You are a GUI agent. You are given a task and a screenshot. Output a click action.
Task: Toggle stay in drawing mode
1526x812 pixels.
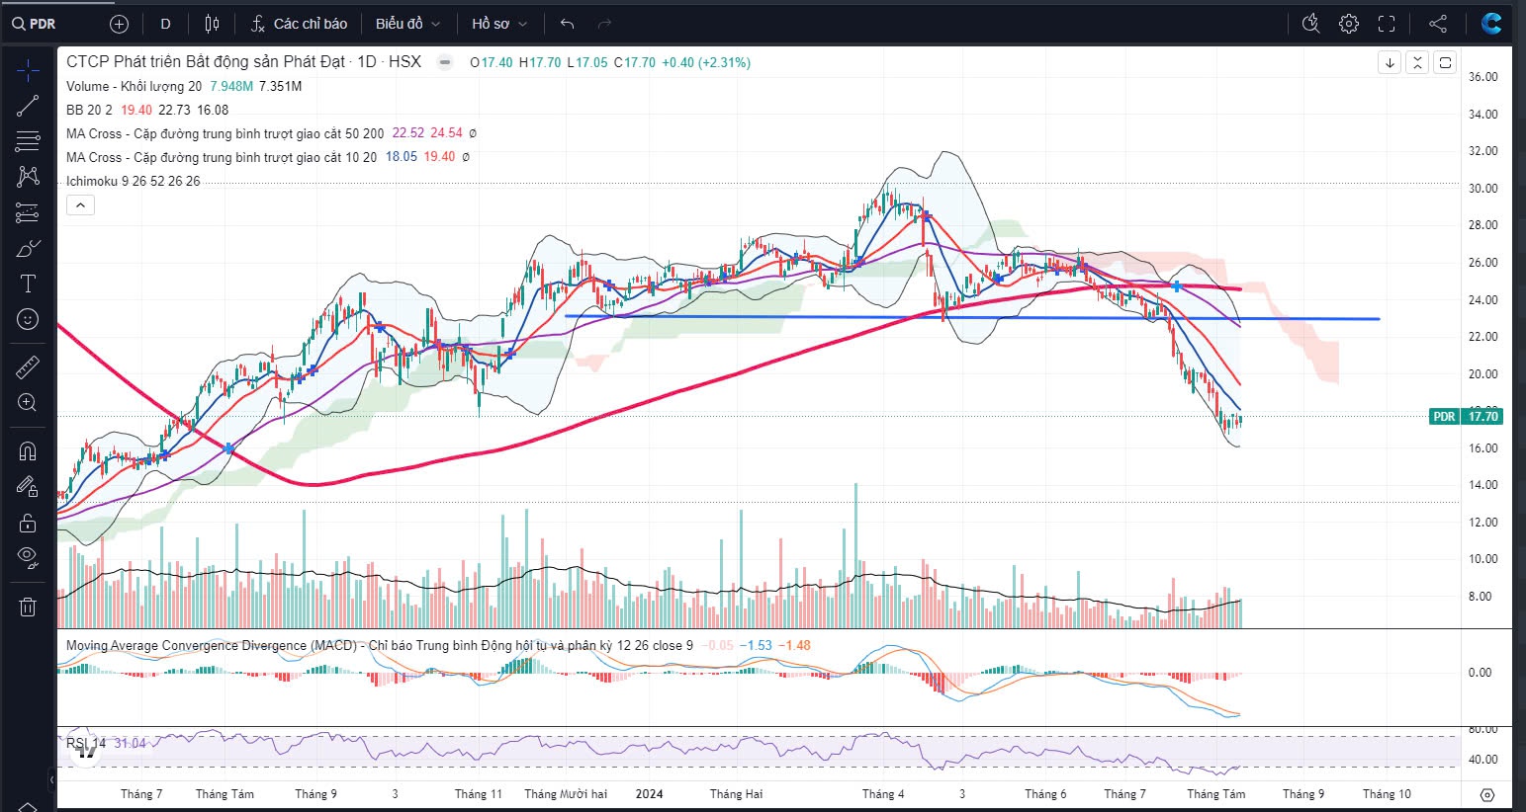pos(28,486)
